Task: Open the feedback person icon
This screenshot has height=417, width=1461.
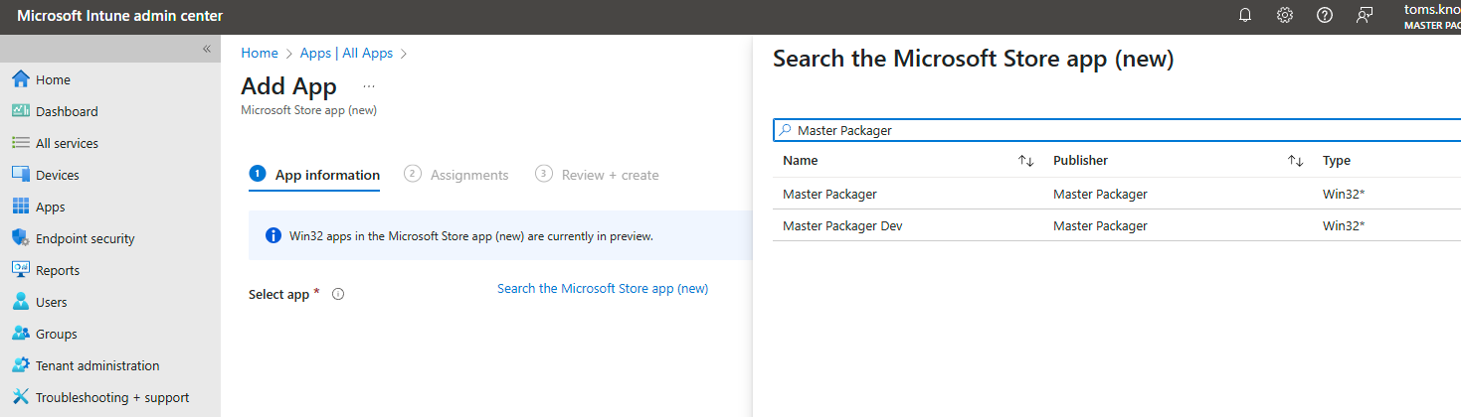Action: pyautogui.click(x=1365, y=15)
